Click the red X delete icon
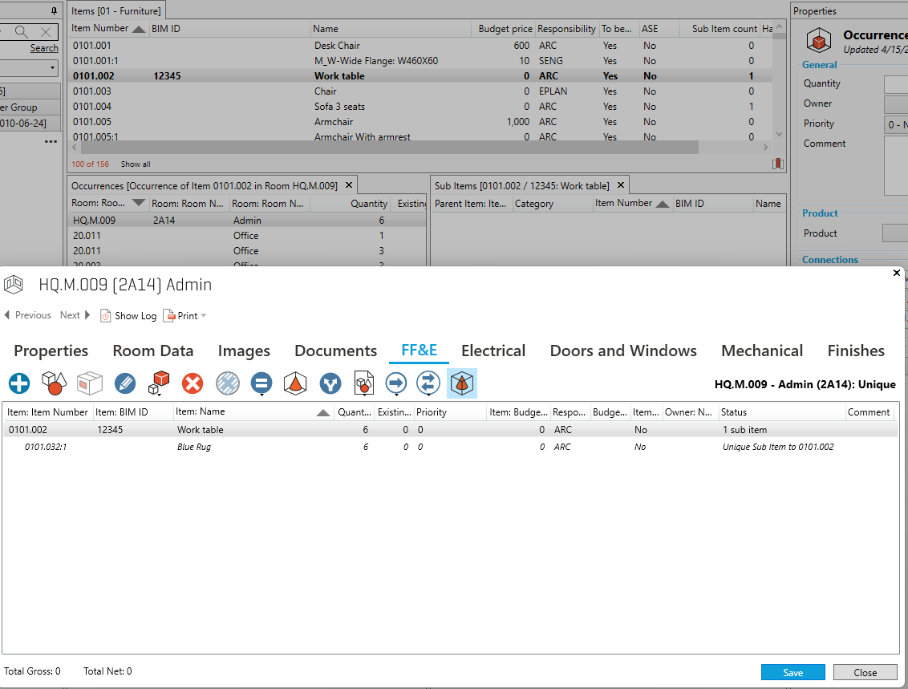 [193, 383]
